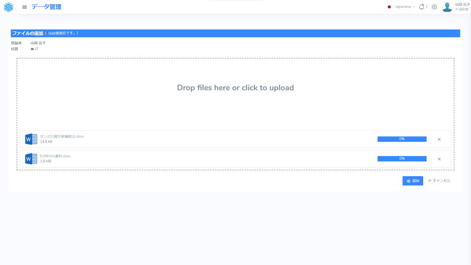471x265 pixels.
Task: Remove サンゼの掲示板機能は.docx from upload list
Action: coord(439,139)
